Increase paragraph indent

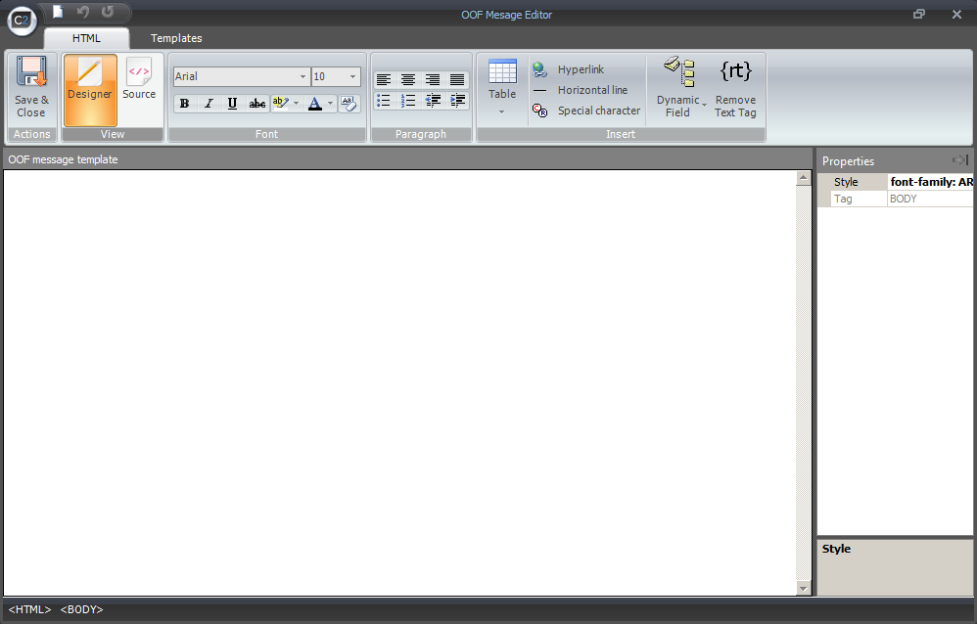click(457, 101)
